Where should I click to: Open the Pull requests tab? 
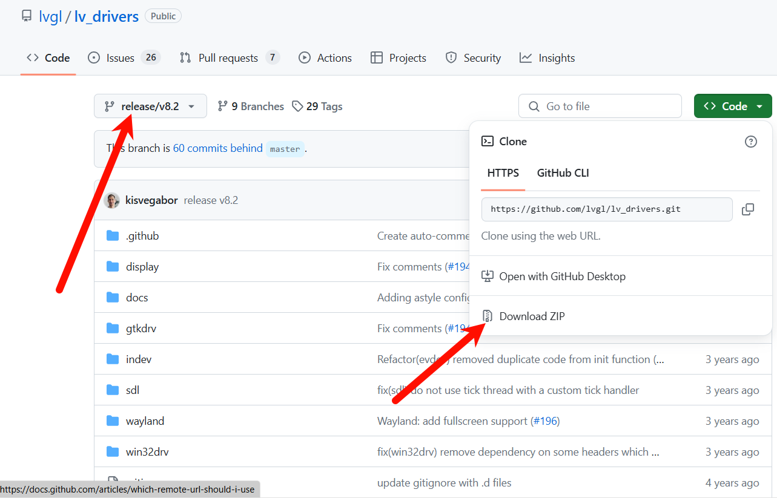point(230,58)
